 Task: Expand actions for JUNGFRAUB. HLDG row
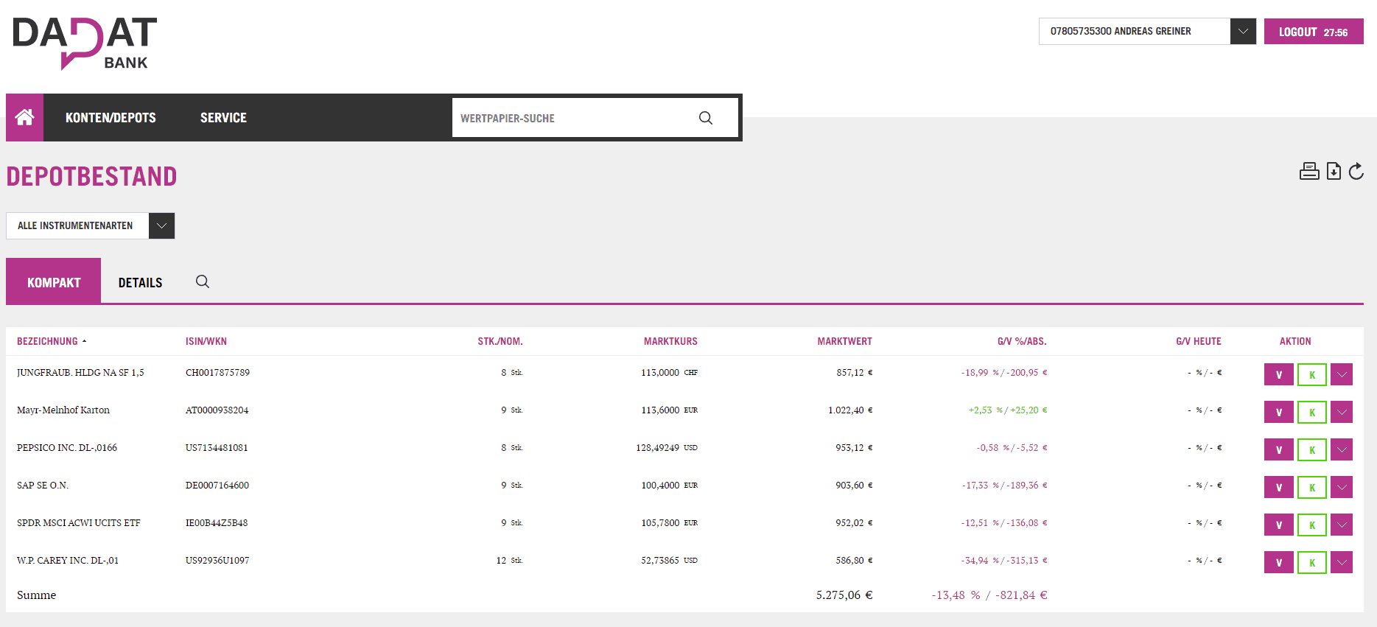[x=1342, y=374]
